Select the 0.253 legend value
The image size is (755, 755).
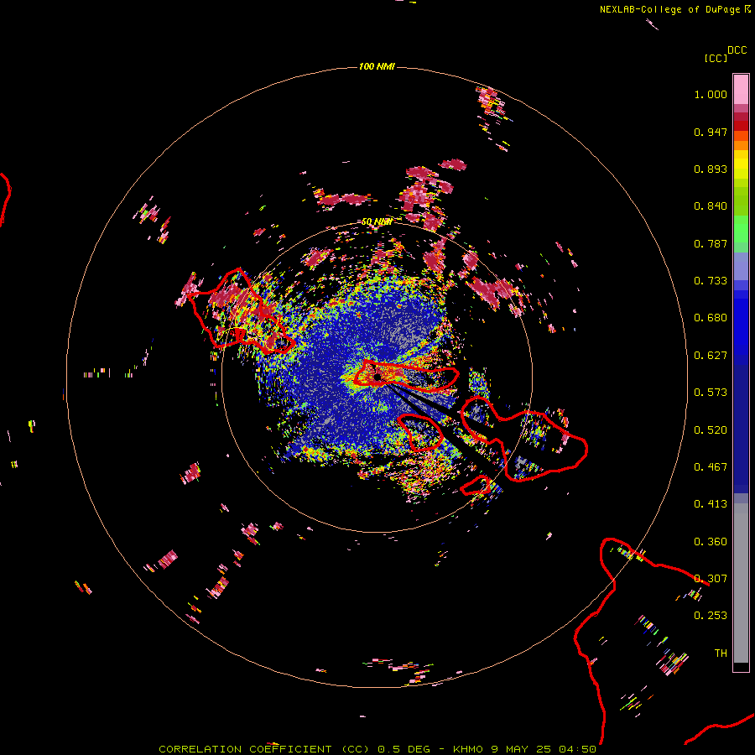711,616
